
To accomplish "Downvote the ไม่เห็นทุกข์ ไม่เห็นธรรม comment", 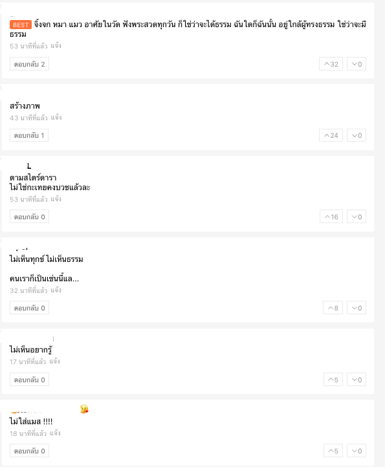I will [357, 308].
